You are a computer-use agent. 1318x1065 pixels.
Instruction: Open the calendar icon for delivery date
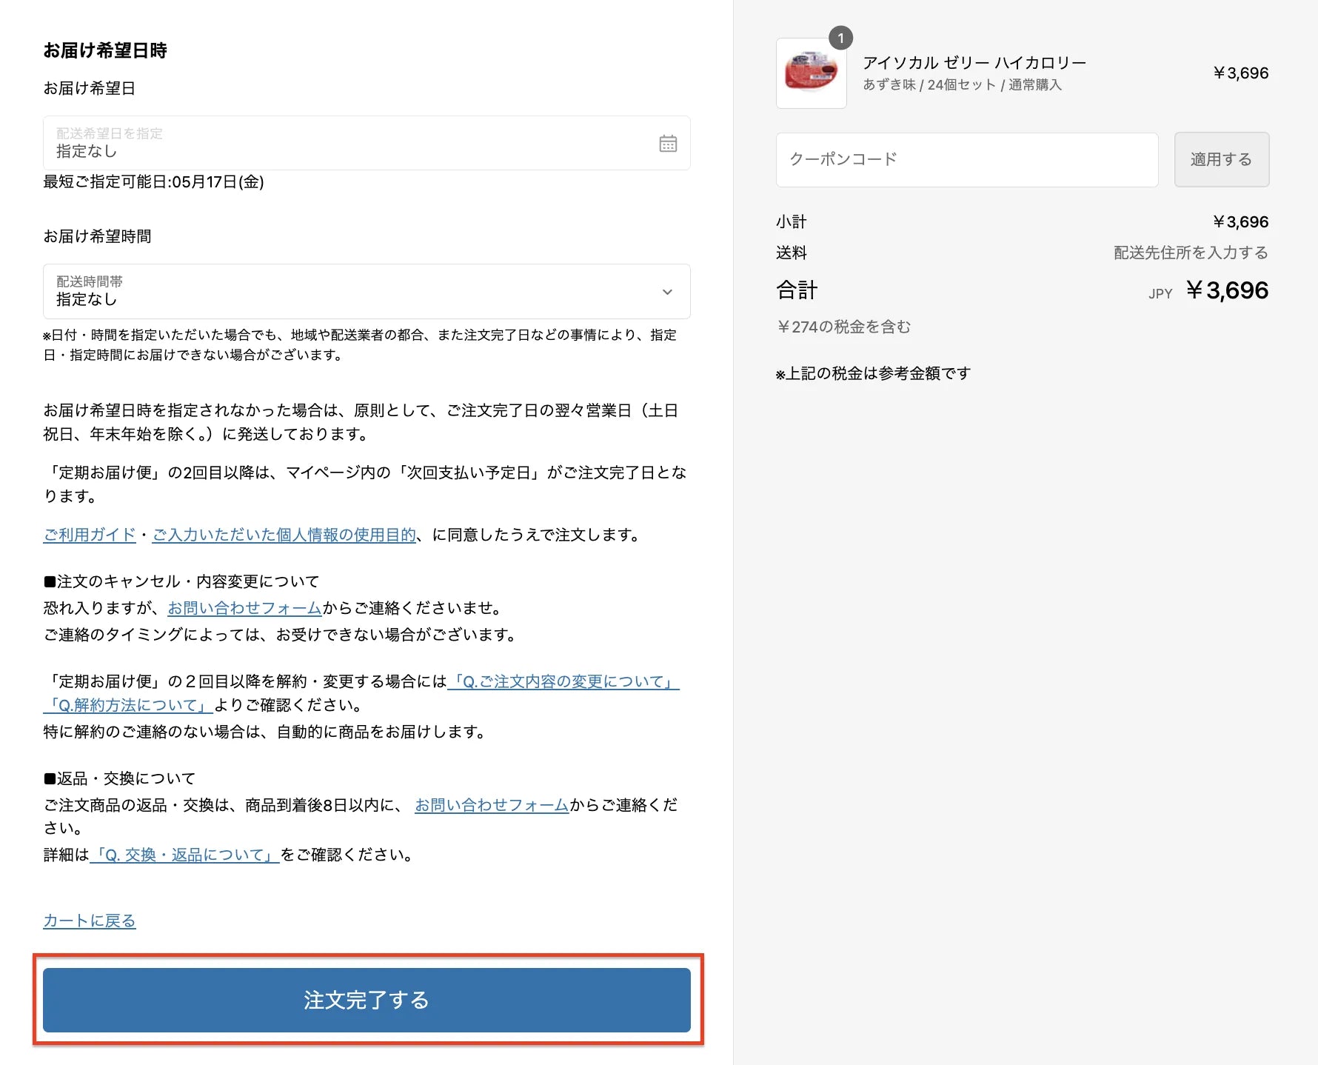click(x=667, y=144)
